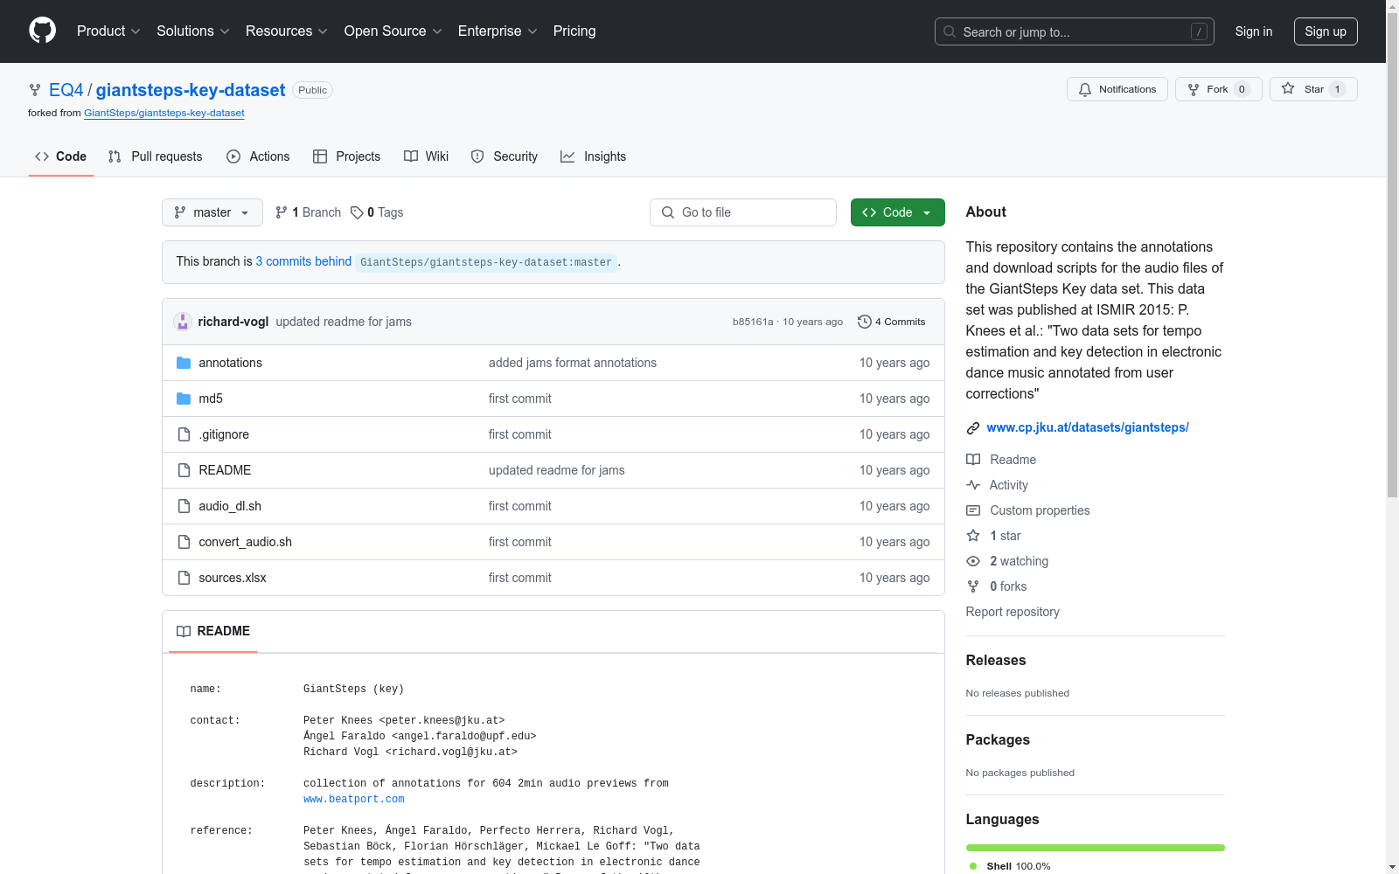The width and height of the screenshot is (1399, 874).
Task: Click the watching eye icon
Action: point(973,561)
